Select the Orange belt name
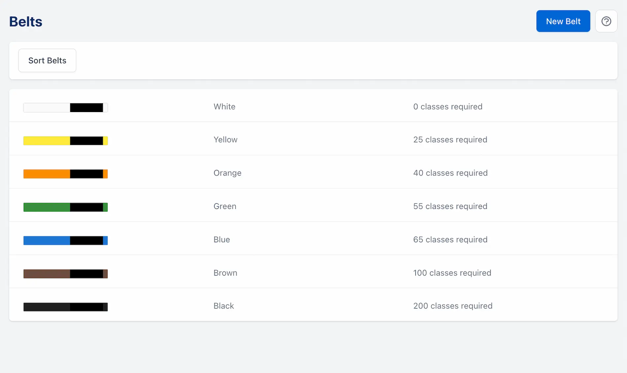Image resolution: width=627 pixels, height=373 pixels. tap(227, 173)
